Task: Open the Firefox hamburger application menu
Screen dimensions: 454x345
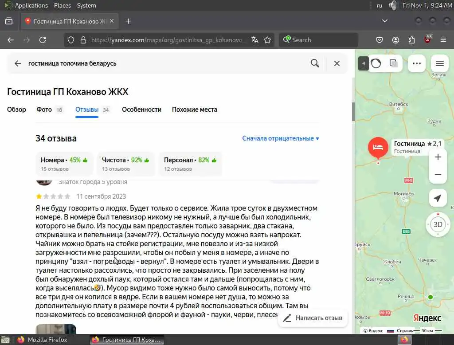Action: [443, 40]
